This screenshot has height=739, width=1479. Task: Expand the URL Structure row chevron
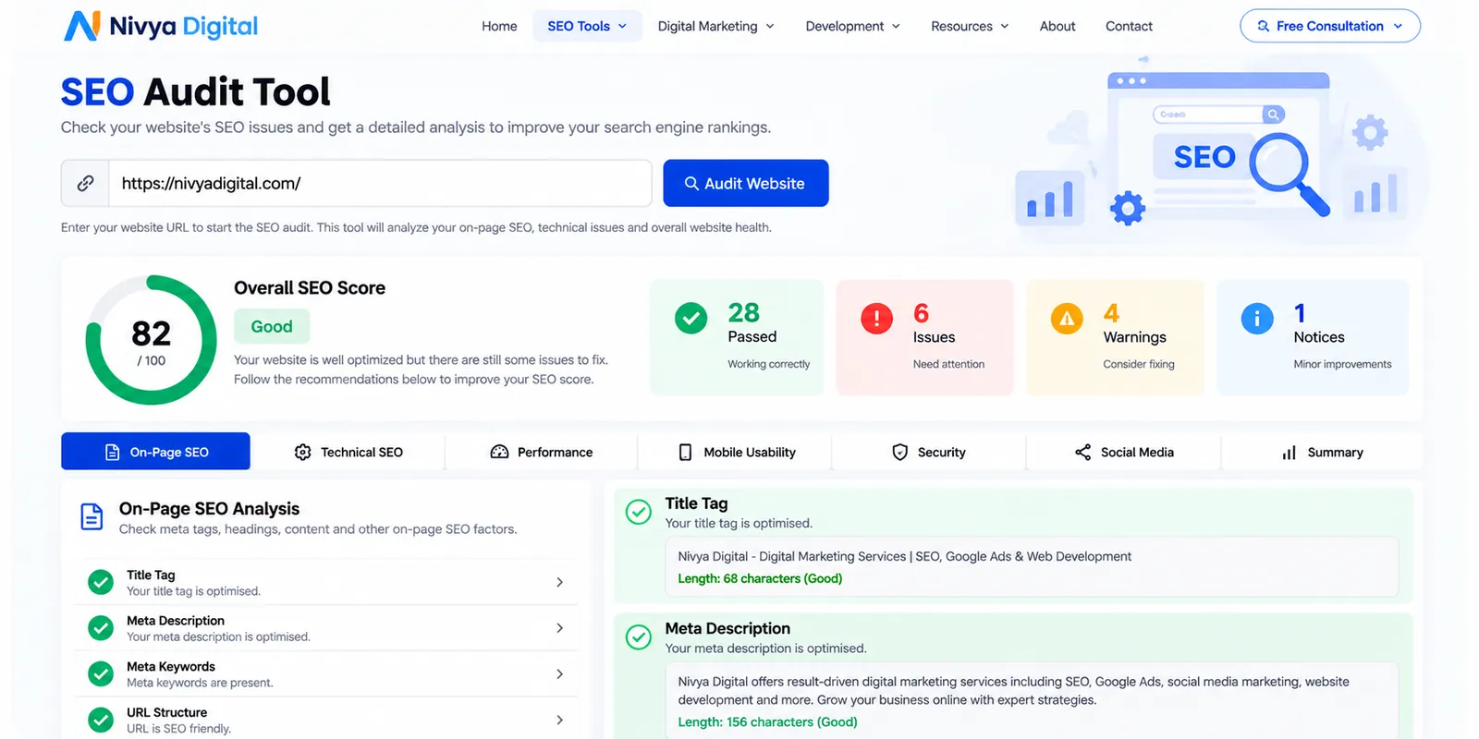(559, 720)
